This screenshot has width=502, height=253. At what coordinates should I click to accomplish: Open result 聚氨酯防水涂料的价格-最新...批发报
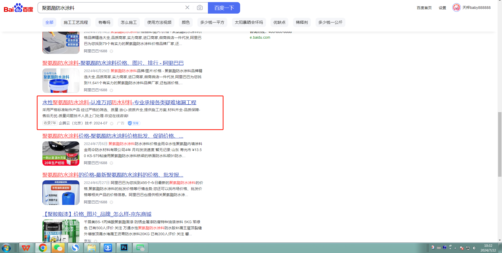click(113, 175)
